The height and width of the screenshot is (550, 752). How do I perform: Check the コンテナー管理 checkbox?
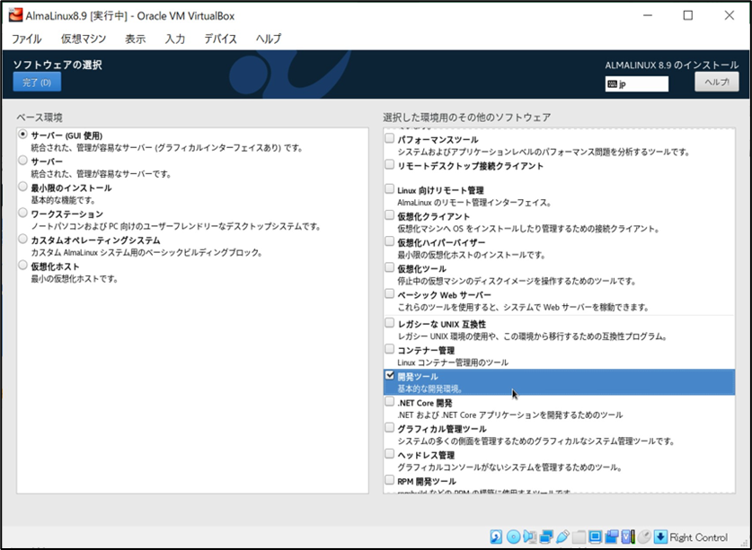coord(389,349)
